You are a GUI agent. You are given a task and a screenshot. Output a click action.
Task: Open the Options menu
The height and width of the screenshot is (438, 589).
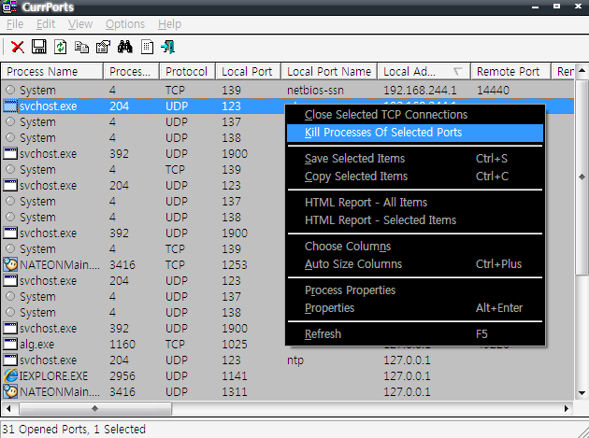pos(125,24)
